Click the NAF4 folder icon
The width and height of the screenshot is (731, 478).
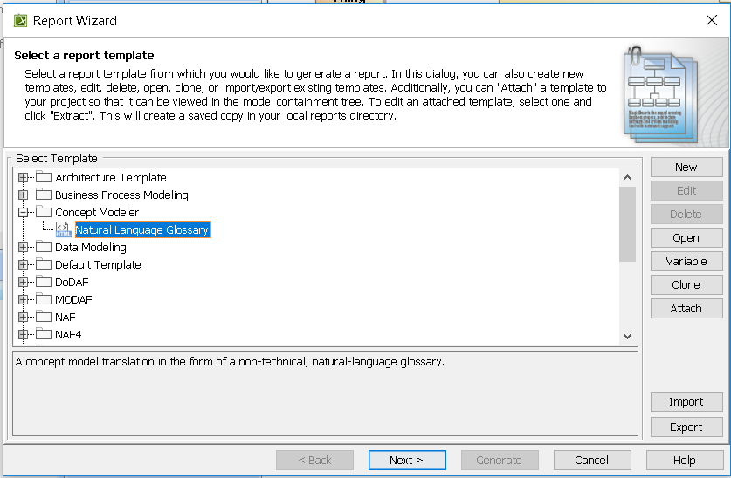tap(44, 335)
